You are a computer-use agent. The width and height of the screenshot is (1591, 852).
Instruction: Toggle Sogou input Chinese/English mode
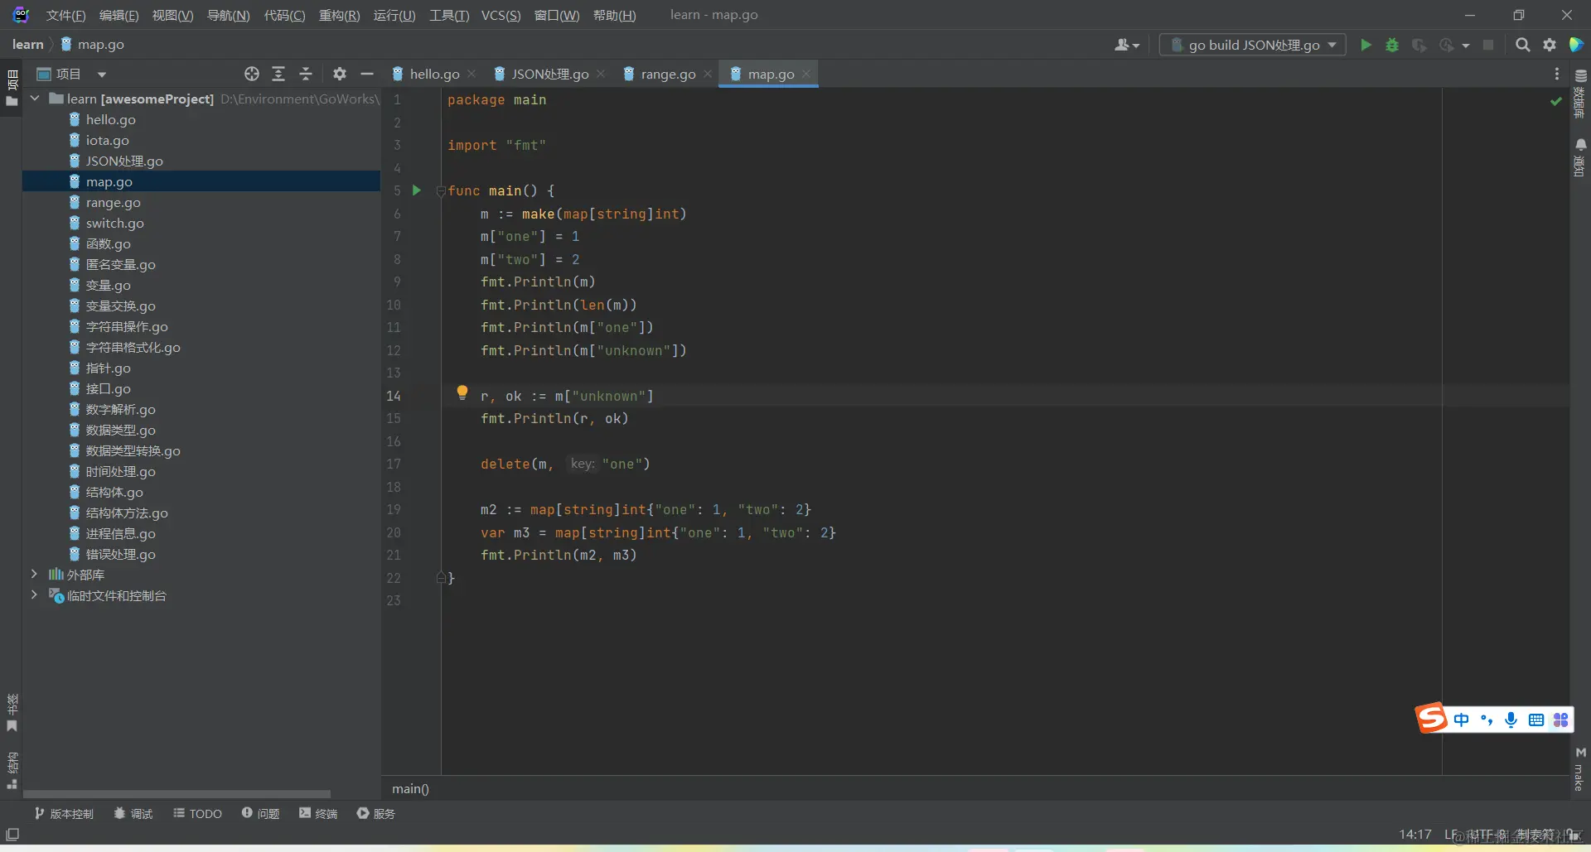pos(1461,720)
